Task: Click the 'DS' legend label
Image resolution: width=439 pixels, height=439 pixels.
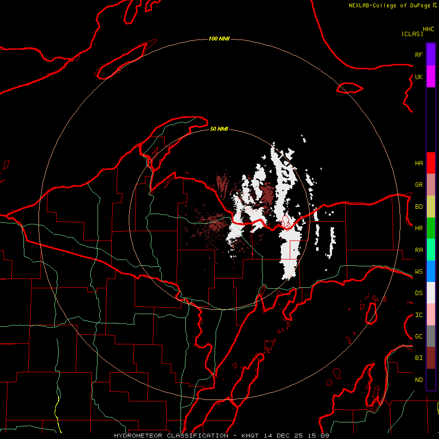Action: (x=419, y=293)
